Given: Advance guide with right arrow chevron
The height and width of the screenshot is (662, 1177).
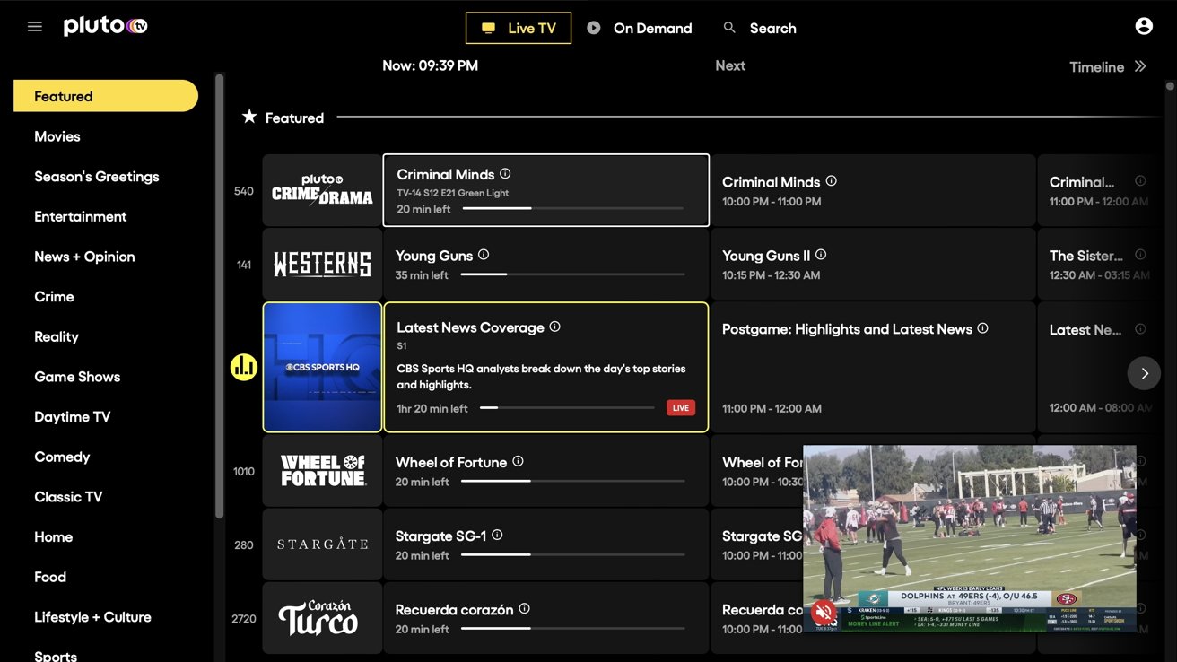Looking at the screenshot, I should (x=1144, y=373).
